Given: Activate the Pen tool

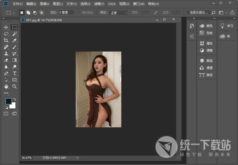Looking at the screenshot, I should pos(6,73).
